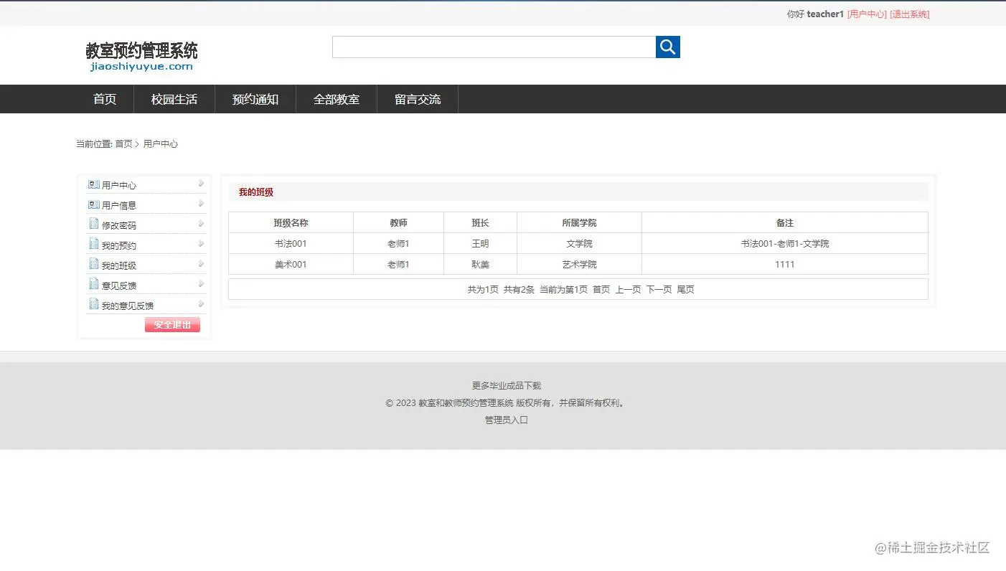Click the pink 安全退出 button
The image size is (1006, 571).
(172, 325)
